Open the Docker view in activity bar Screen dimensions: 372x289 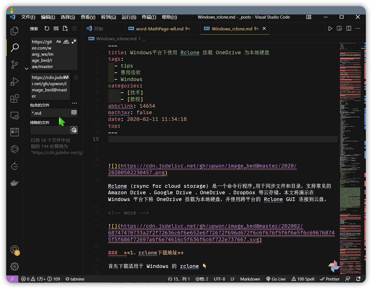click(15, 183)
